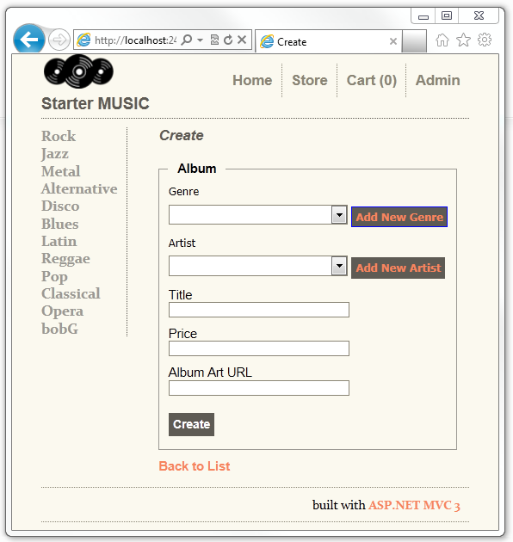
Task: Focus the Title text field
Action: coord(259,310)
